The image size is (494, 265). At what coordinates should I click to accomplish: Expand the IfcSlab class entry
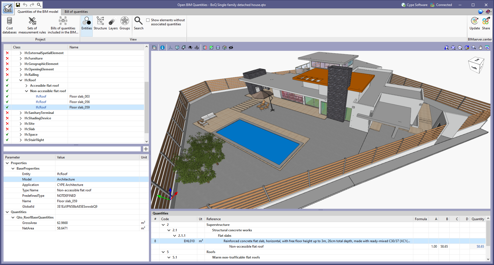click(20, 129)
